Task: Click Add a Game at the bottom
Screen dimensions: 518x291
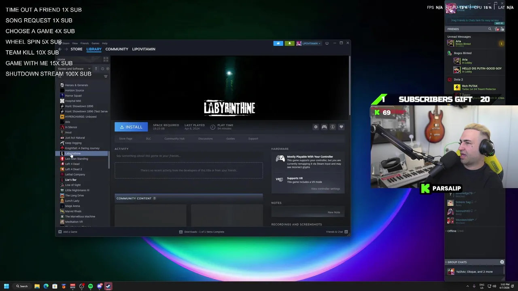Action: tap(68, 232)
